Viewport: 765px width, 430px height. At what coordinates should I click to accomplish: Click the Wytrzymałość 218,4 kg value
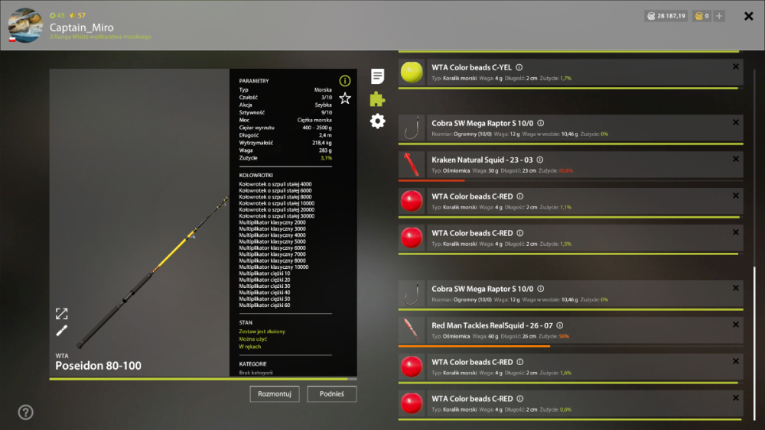tap(322, 143)
